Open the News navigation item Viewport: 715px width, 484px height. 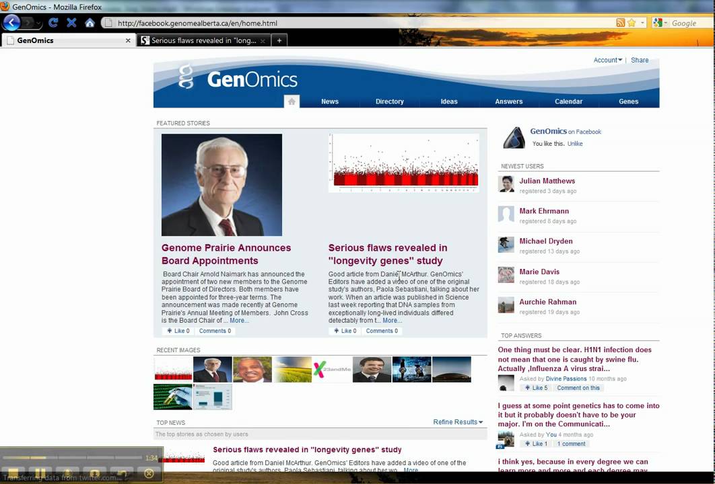point(330,102)
